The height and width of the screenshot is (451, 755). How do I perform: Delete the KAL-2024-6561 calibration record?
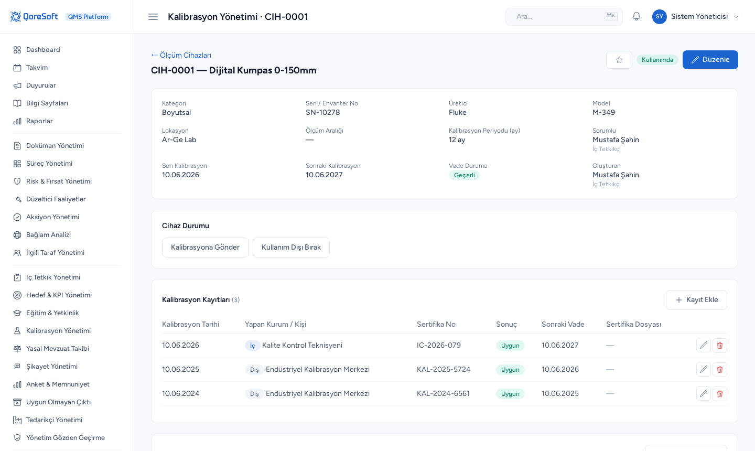720,394
